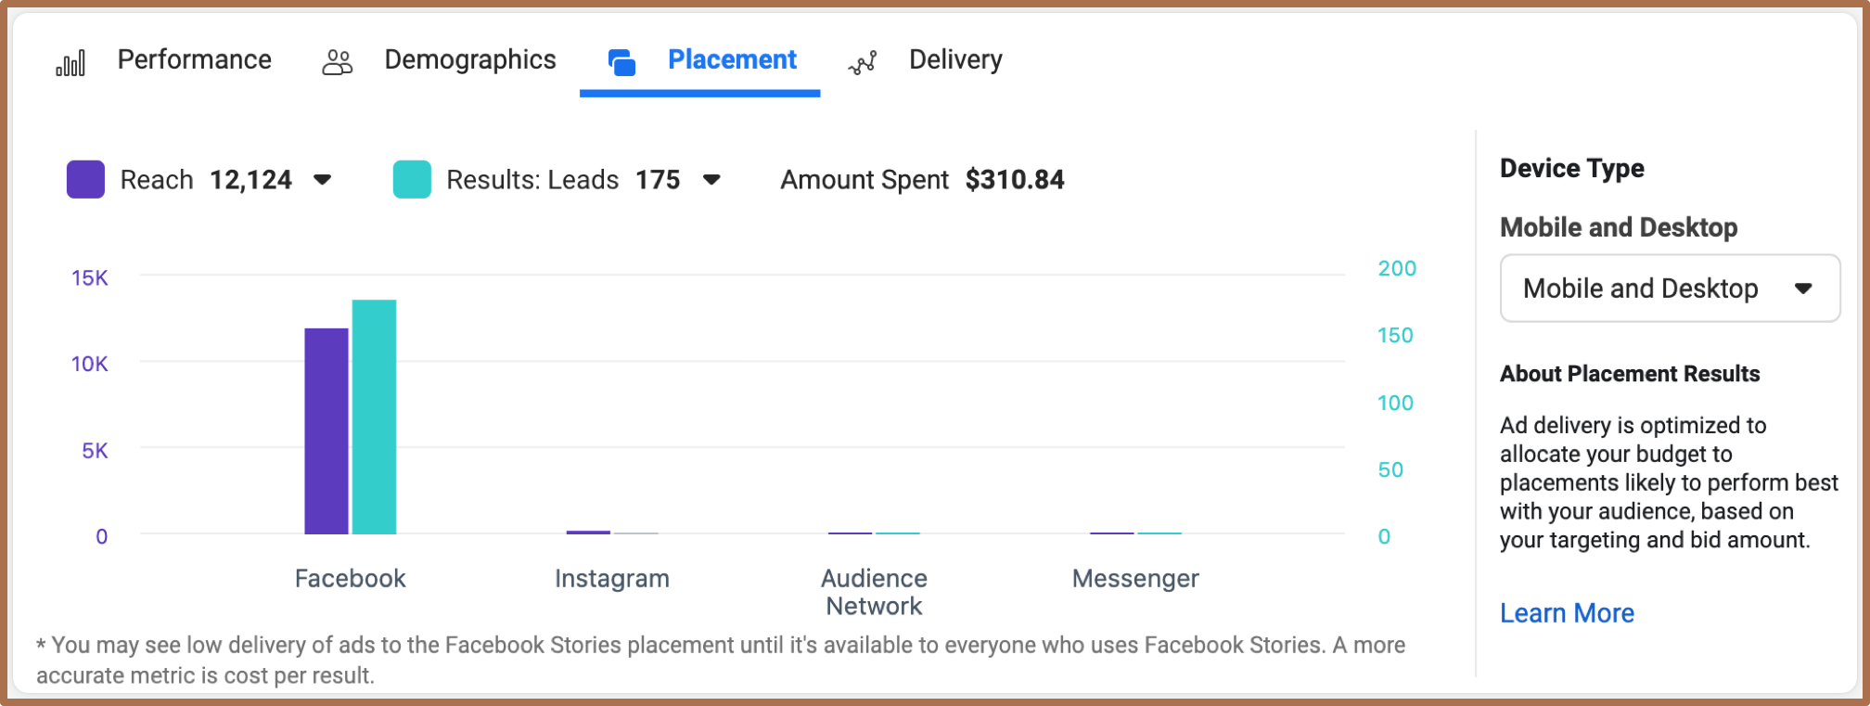This screenshot has width=1870, height=706.
Task: Click the Demographics people icon
Action: pyautogui.click(x=338, y=62)
